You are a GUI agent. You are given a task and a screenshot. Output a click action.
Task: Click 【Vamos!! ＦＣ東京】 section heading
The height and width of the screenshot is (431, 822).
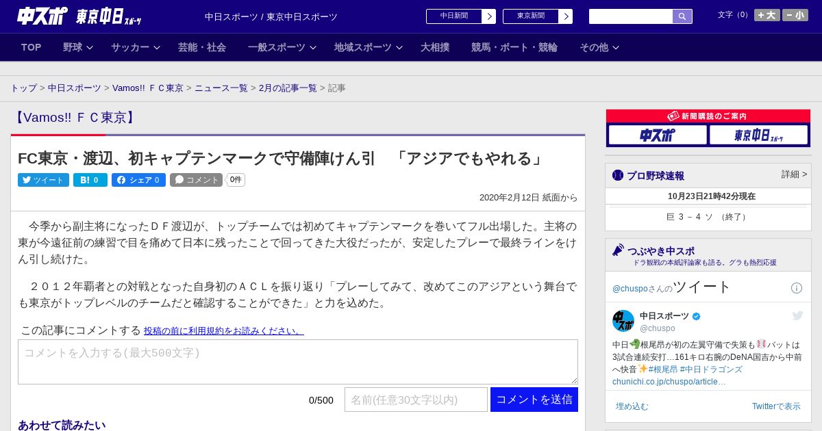[75, 118]
